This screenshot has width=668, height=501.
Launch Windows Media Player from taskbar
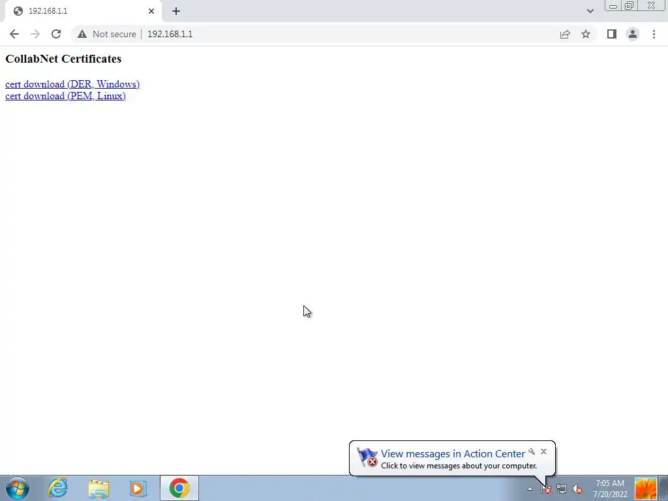pyautogui.click(x=138, y=488)
